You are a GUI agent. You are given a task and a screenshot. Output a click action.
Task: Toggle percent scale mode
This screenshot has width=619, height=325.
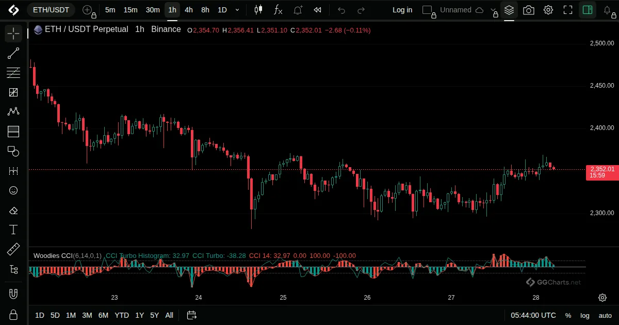[568, 315]
